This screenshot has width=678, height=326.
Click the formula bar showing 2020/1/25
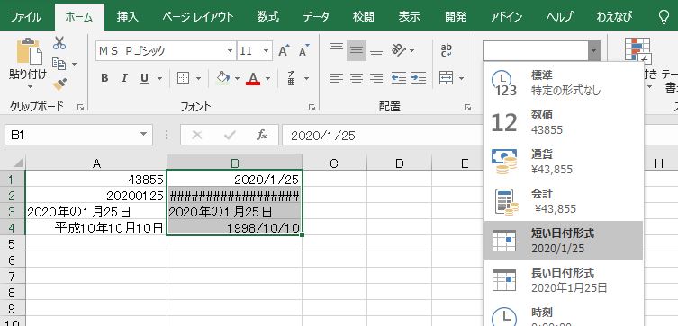[383, 136]
